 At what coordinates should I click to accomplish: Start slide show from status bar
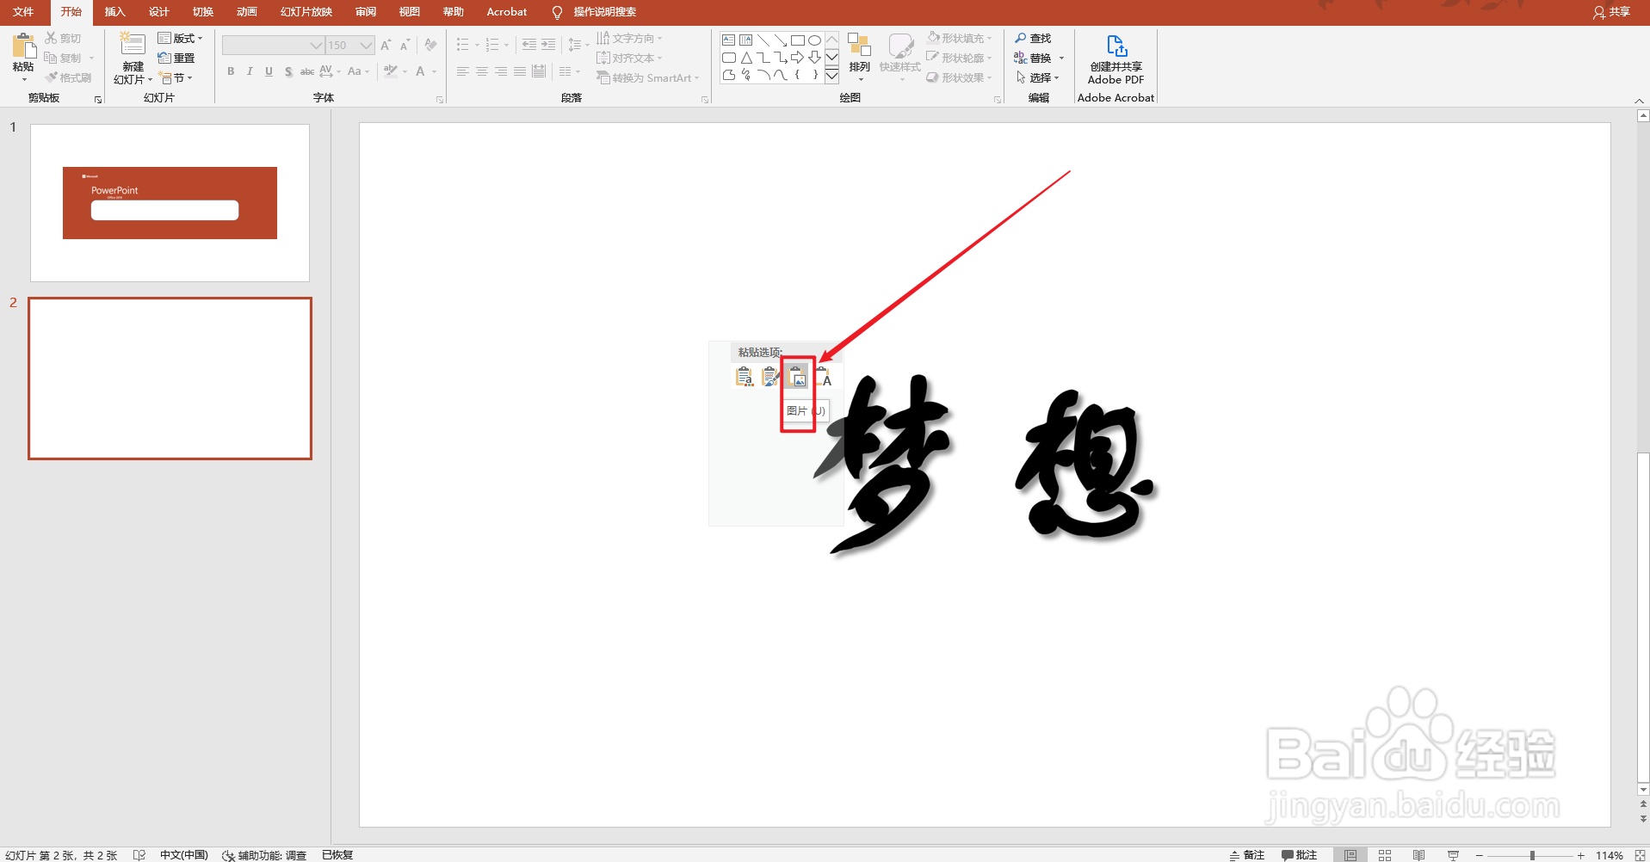[x=1453, y=854]
